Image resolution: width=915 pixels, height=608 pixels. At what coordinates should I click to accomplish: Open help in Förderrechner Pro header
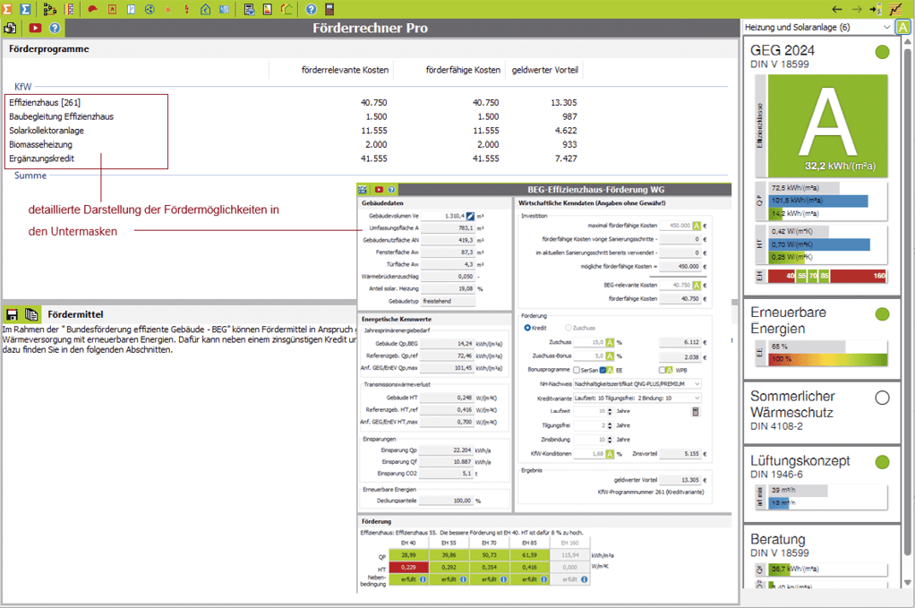pyautogui.click(x=55, y=28)
